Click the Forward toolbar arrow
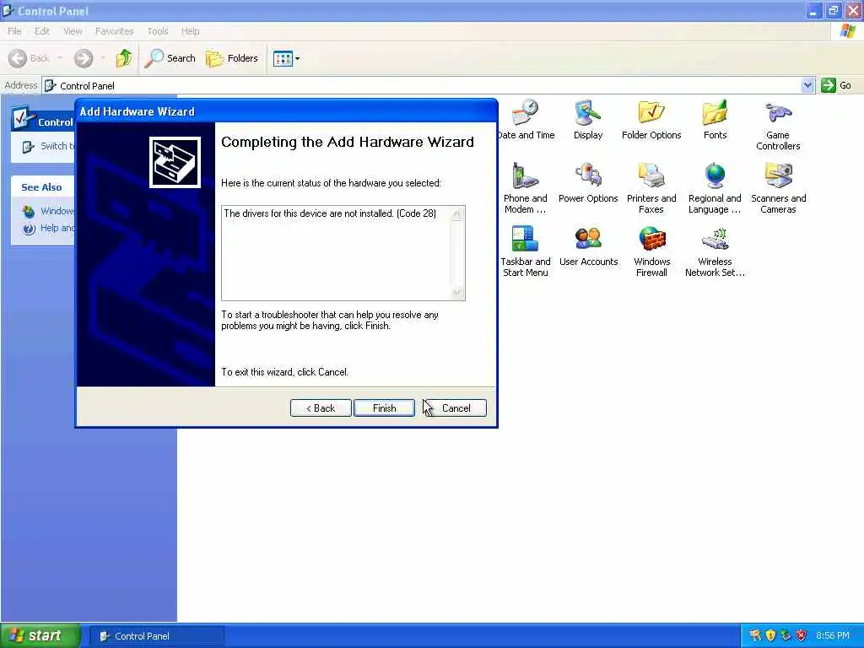Image resolution: width=864 pixels, height=648 pixels. click(84, 58)
